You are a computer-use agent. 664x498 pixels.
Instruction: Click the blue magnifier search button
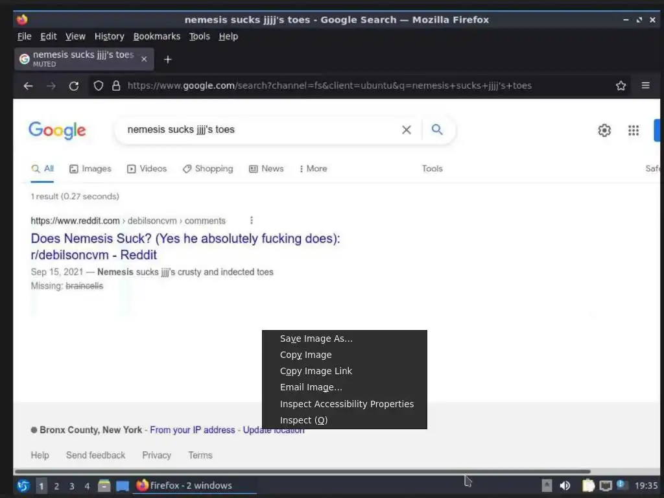(437, 129)
